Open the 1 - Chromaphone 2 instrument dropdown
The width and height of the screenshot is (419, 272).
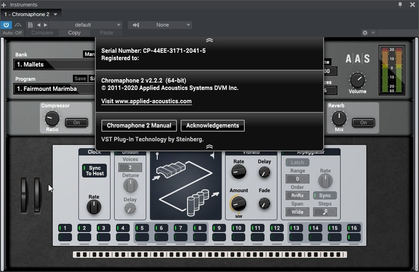point(31,14)
